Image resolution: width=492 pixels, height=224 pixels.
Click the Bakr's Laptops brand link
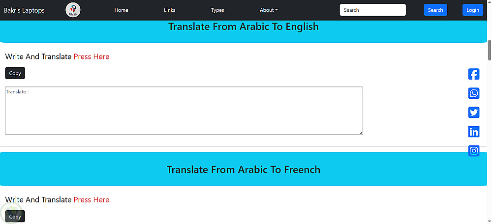tap(24, 10)
